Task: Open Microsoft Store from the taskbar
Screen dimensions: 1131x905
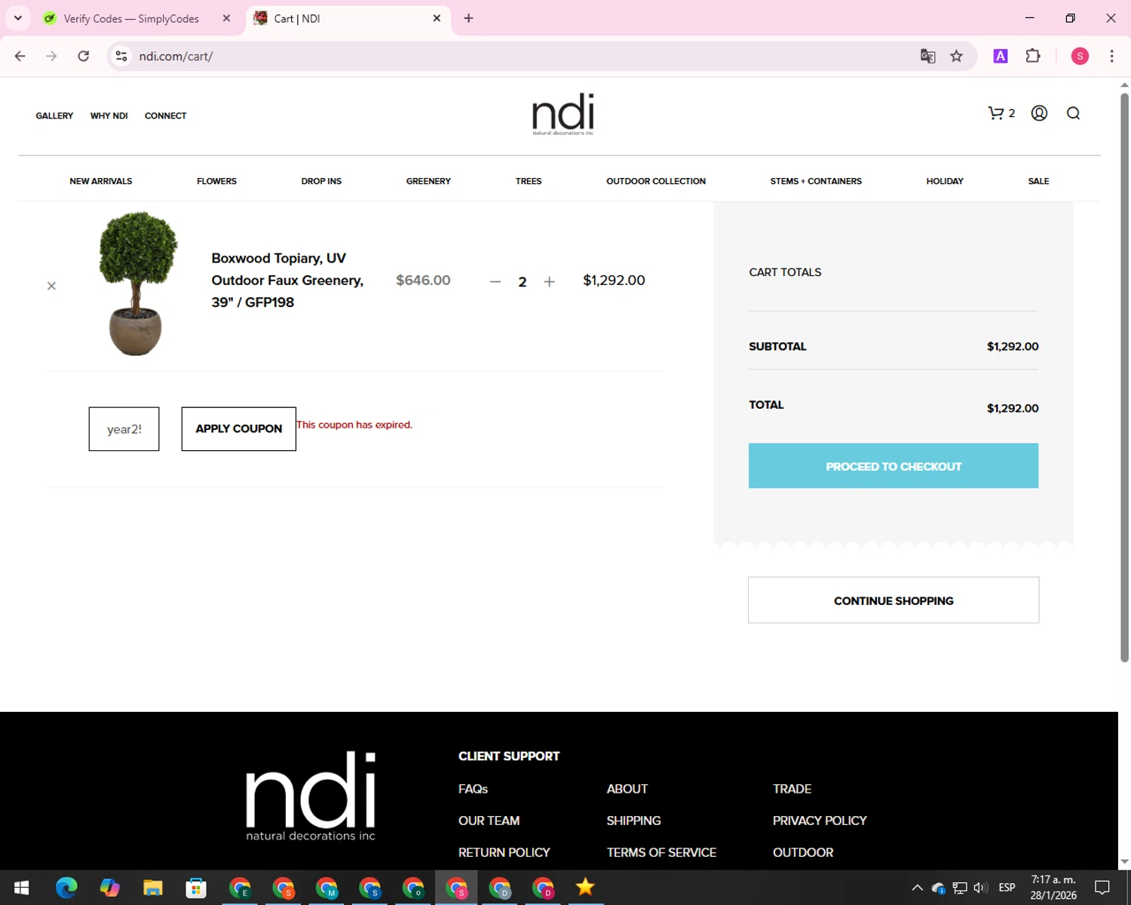Action: (196, 888)
